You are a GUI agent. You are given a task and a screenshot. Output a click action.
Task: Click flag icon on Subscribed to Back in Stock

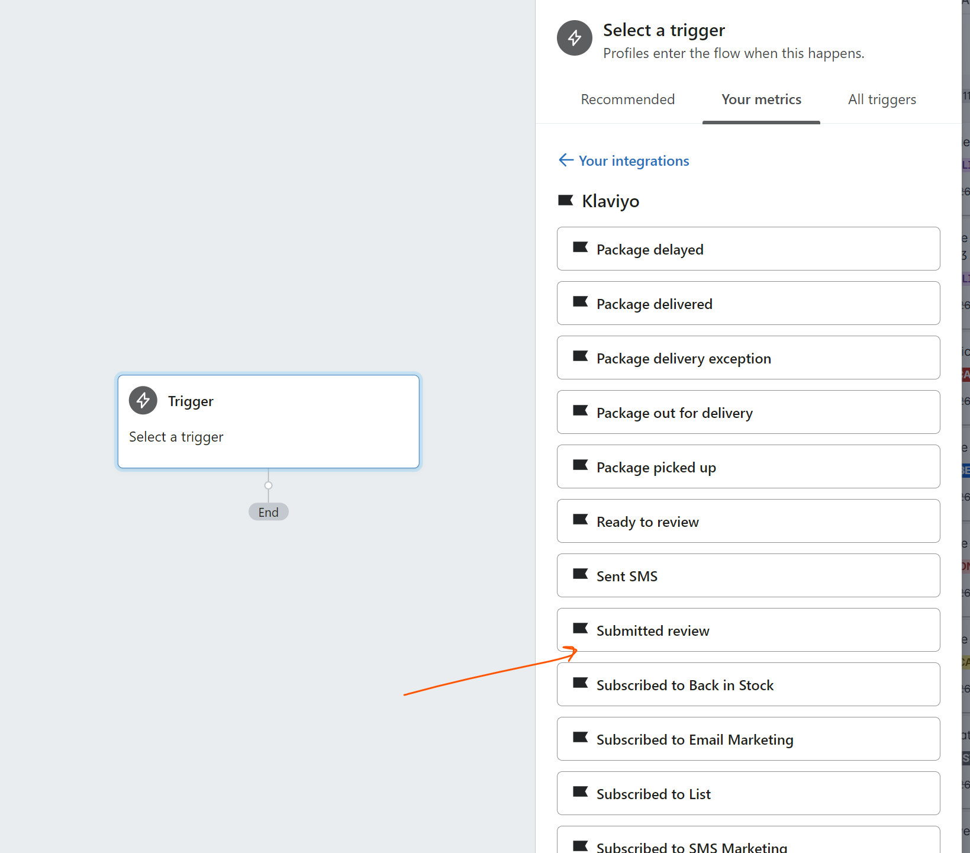580,683
